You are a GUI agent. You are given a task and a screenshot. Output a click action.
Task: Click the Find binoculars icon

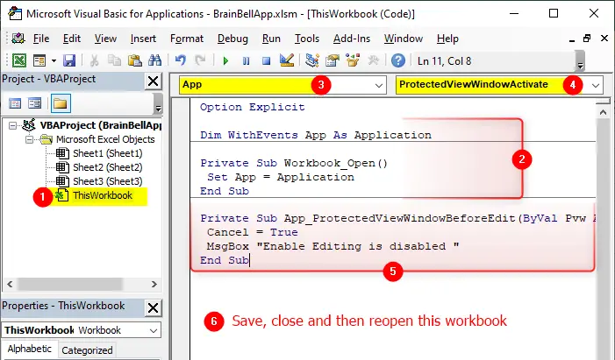coord(155,60)
